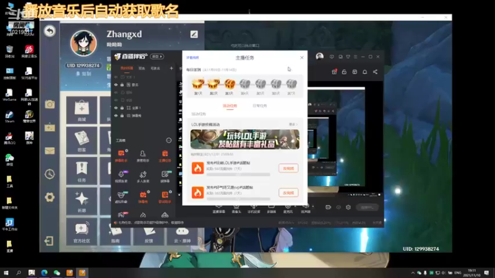Screen dimensions: 495x278
Task: Click progress bar of first LOL手游 task
Action: pos(238,174)
